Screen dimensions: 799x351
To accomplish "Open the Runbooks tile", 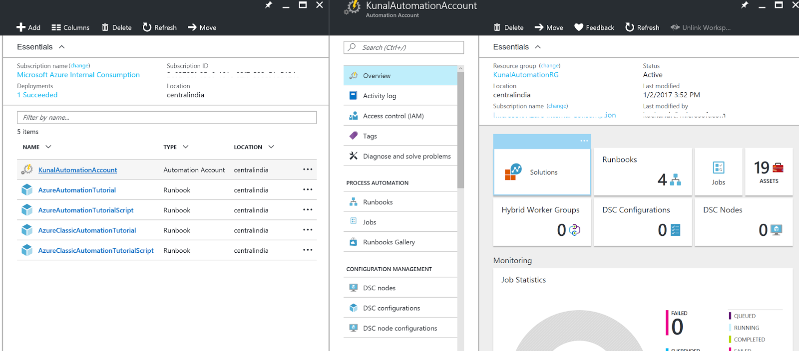I will pyautogui.click(x=643, y=172).
